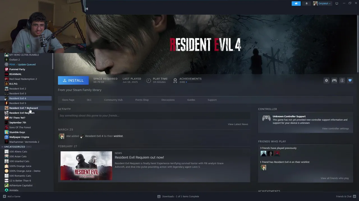The height and width of the screenshot is (201, 359).
Task: Toggle favorite heart icon
Action: point(350,80)
